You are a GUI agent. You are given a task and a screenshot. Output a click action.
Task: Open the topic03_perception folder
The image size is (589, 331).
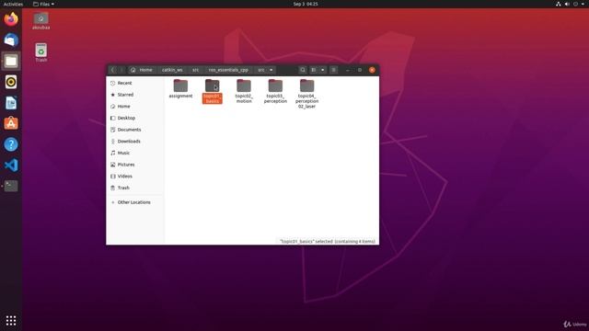(x=275, y=91)
